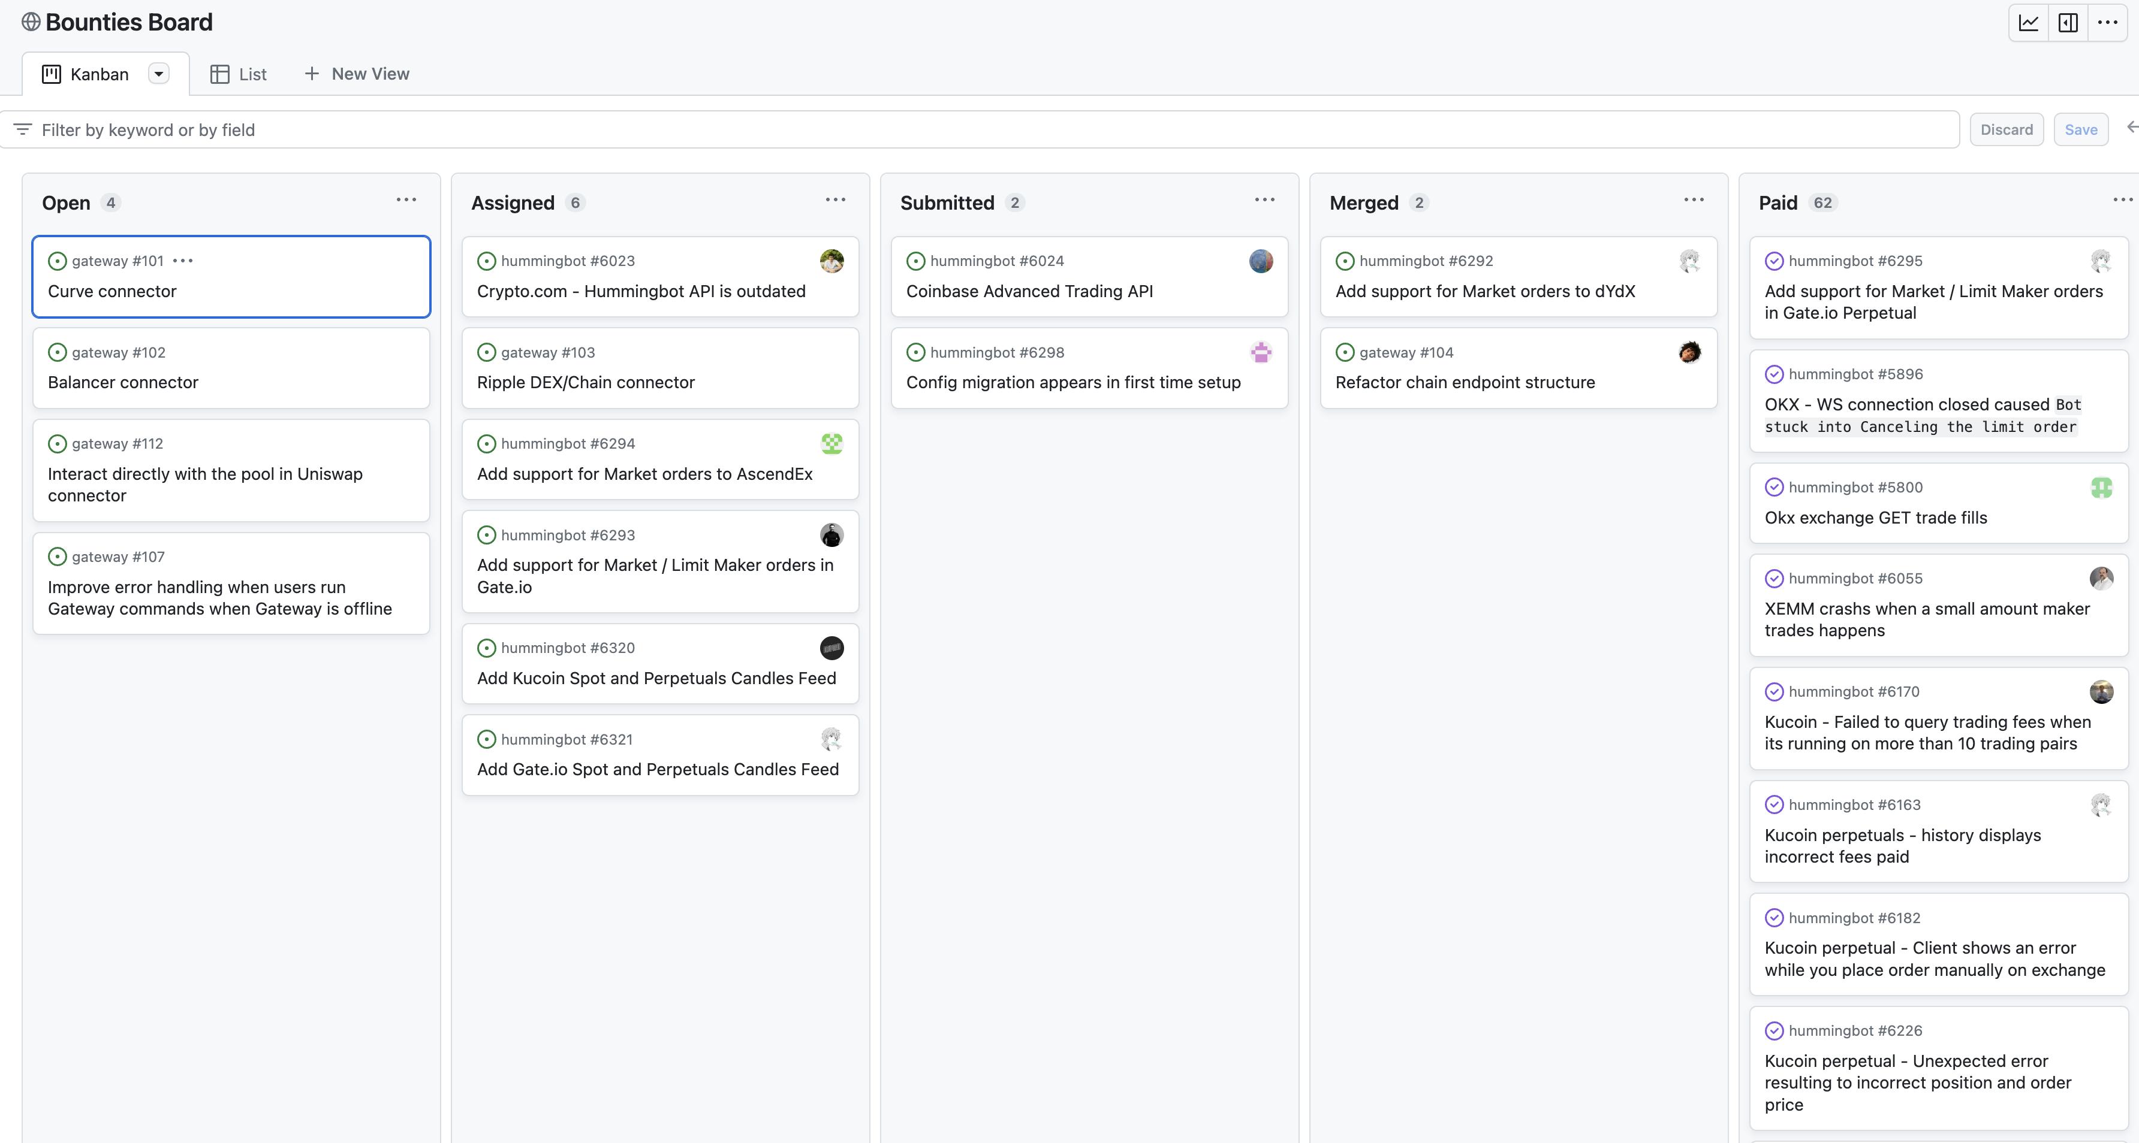Open the Submitted column options menu

[x=1264, y=200]
